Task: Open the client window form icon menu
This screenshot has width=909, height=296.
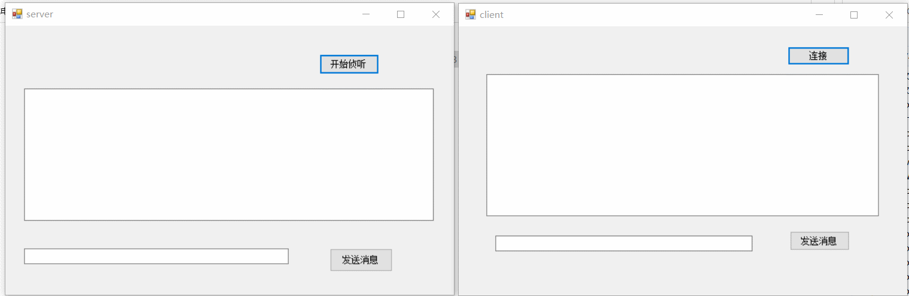Action: (471, 14)
